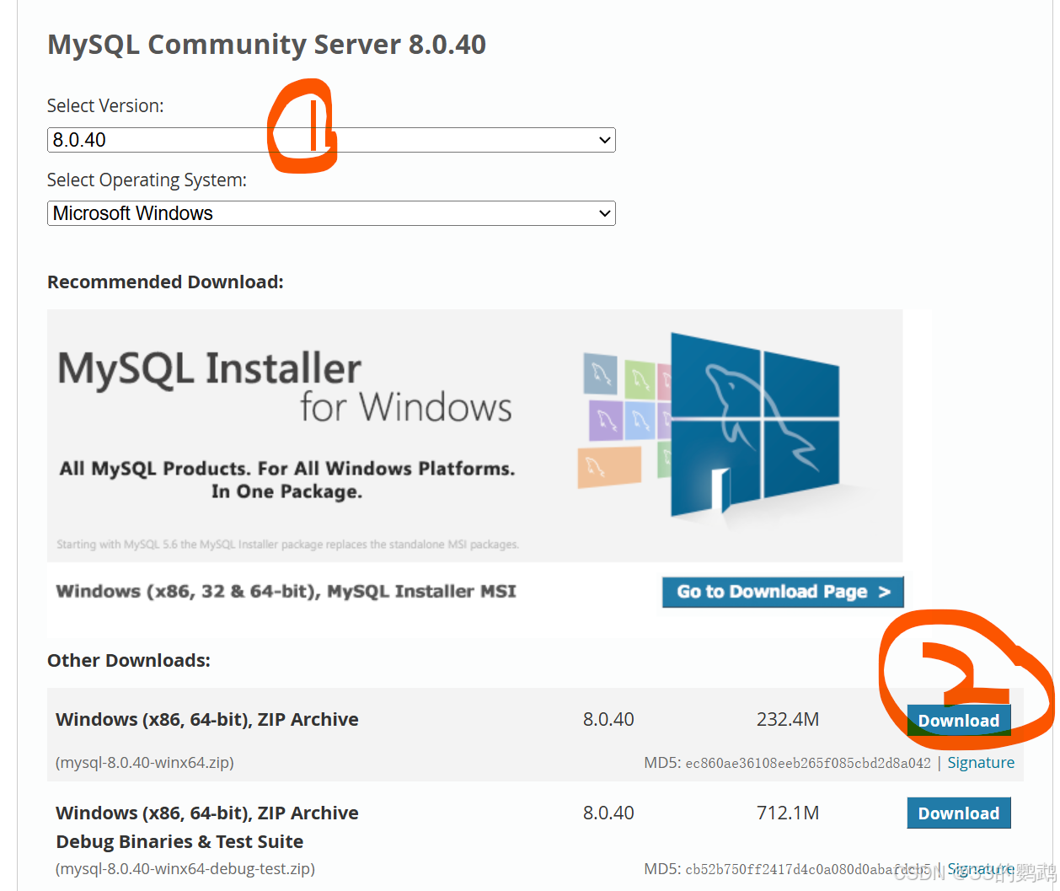Open Signature link for mysql-8.0.40-winx64.zip

pyautogui.click(x=981, y=762)
